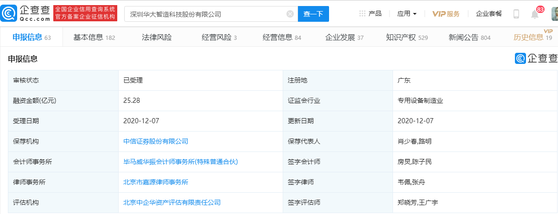Click the VIP服务 crown link
The height and width of the screenshot is (214, 558).
click(446, 14)
